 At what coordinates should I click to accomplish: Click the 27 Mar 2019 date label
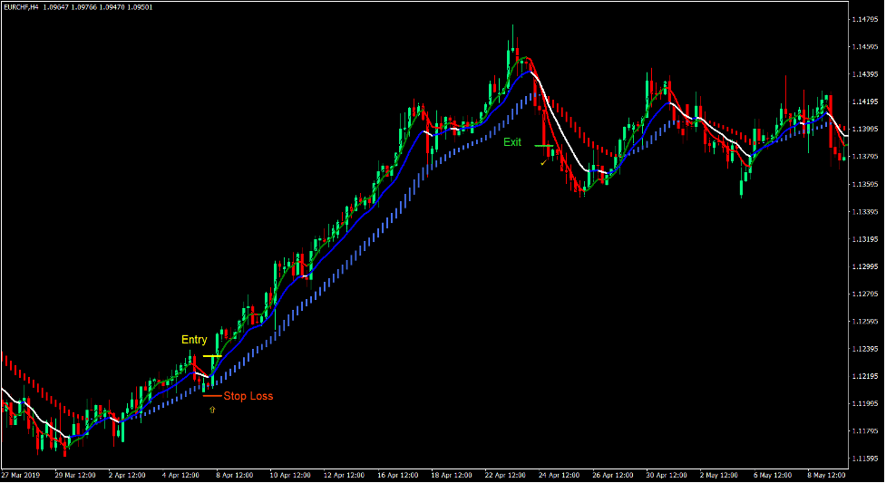pyautogui.click(x=21, y=474)
